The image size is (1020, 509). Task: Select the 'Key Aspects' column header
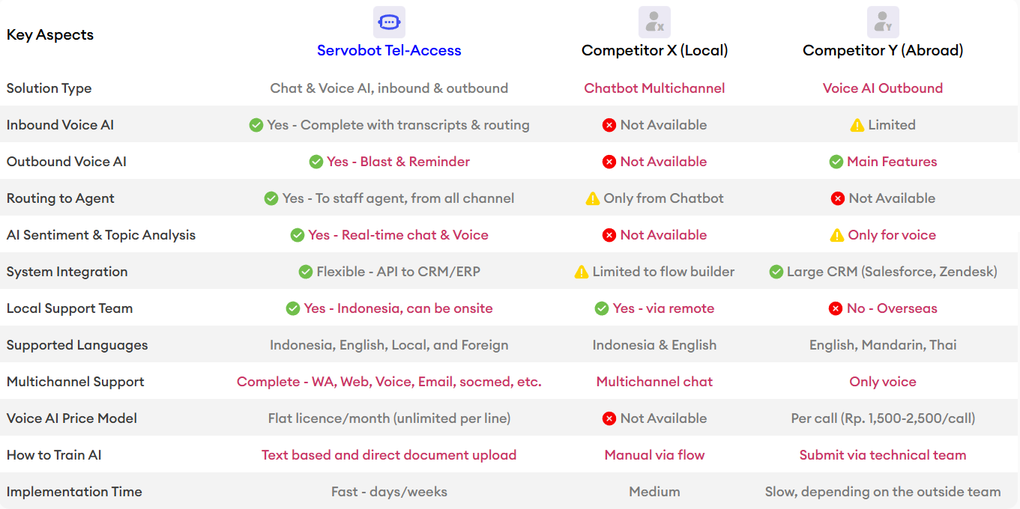(x=50, y=34)
